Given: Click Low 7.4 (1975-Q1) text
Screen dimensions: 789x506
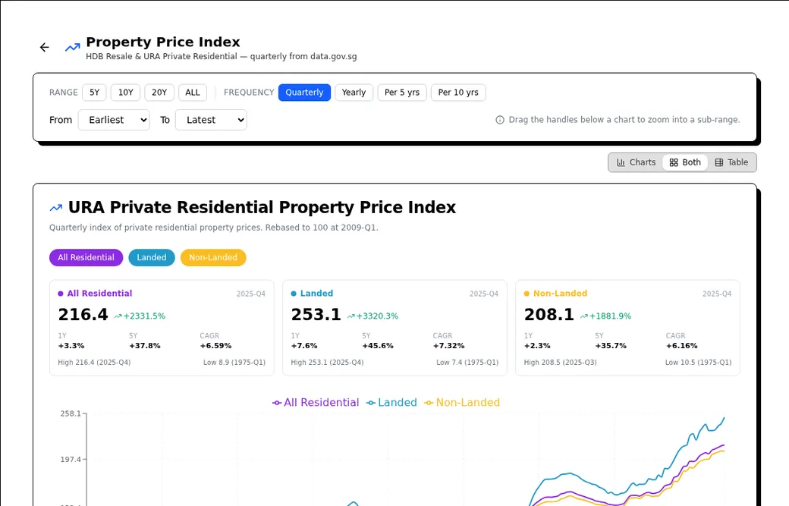Looking at the screenshot, I should click(x=467, y=362).
